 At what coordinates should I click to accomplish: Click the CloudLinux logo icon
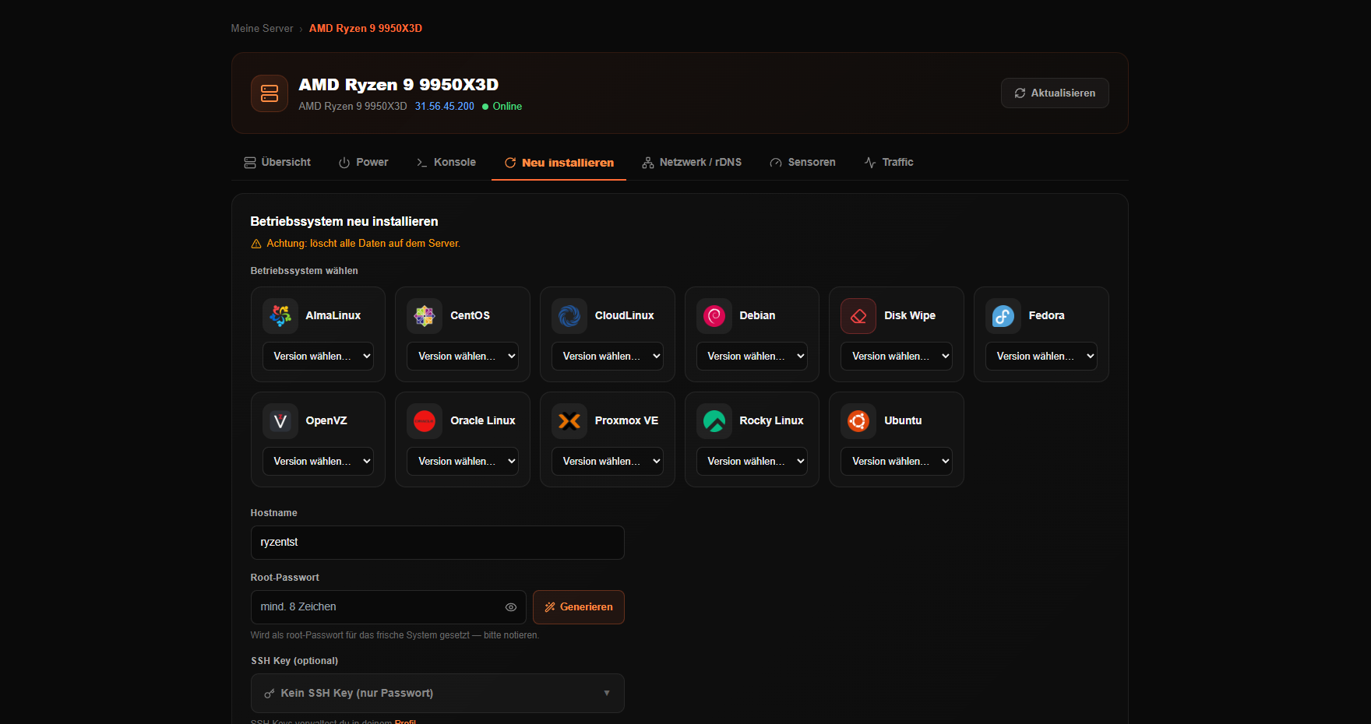[569, 315]
